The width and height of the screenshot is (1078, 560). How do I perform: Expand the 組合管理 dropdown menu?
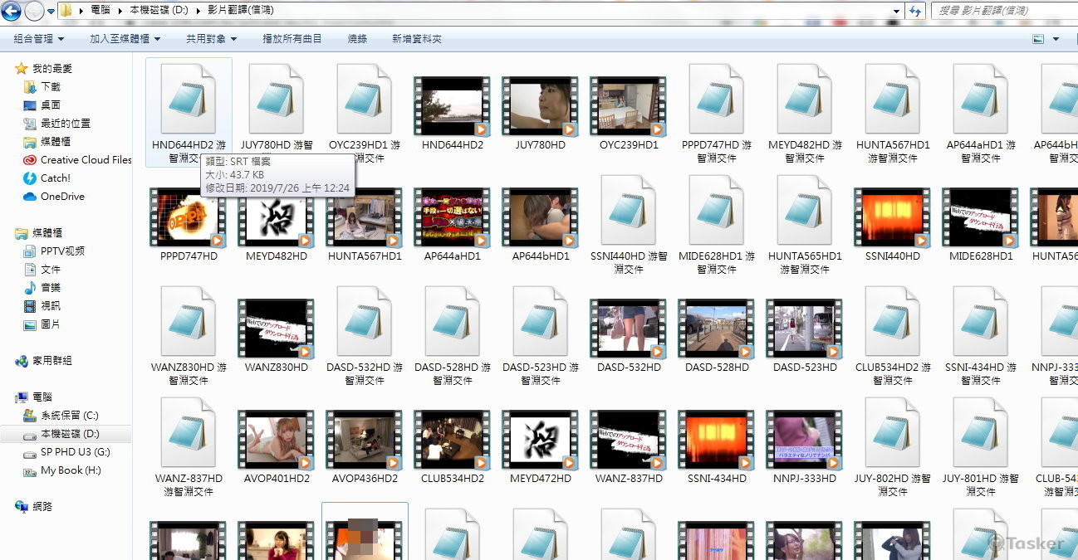(38, 39)
